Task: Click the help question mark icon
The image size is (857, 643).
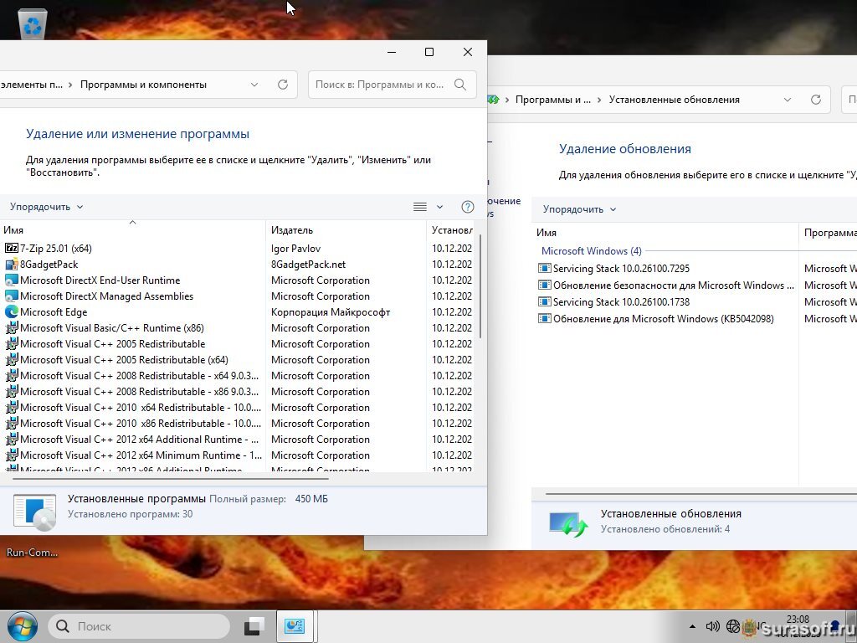Action: (x=468, y=207)
